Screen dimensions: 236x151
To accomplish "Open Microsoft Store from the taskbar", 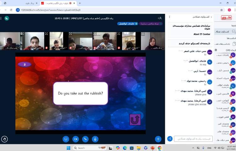I will (132, 148).
